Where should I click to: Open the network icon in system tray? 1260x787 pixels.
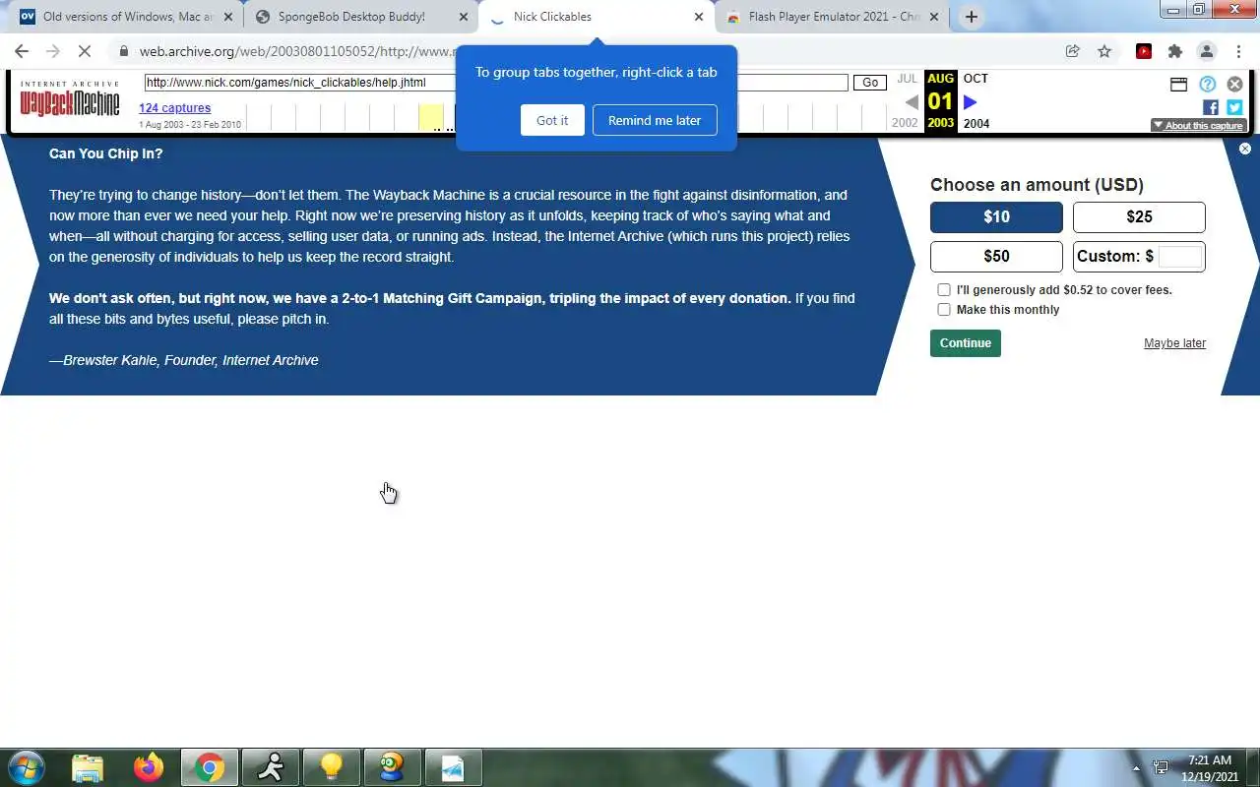pos(1161,768)
